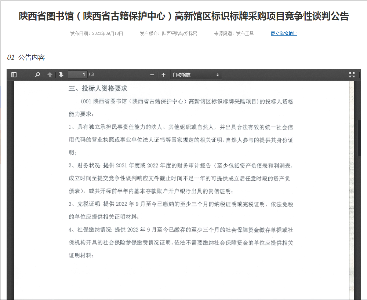Click the 财务状况 requirement paragraph
This screenshot has width=367, height=300.
(181, 178)
